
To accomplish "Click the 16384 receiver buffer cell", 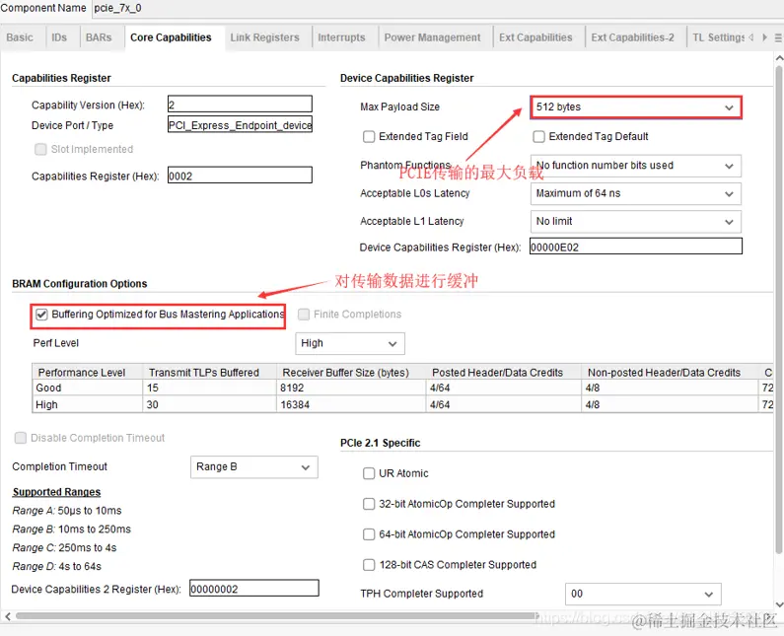I will [x=351, y=405].
